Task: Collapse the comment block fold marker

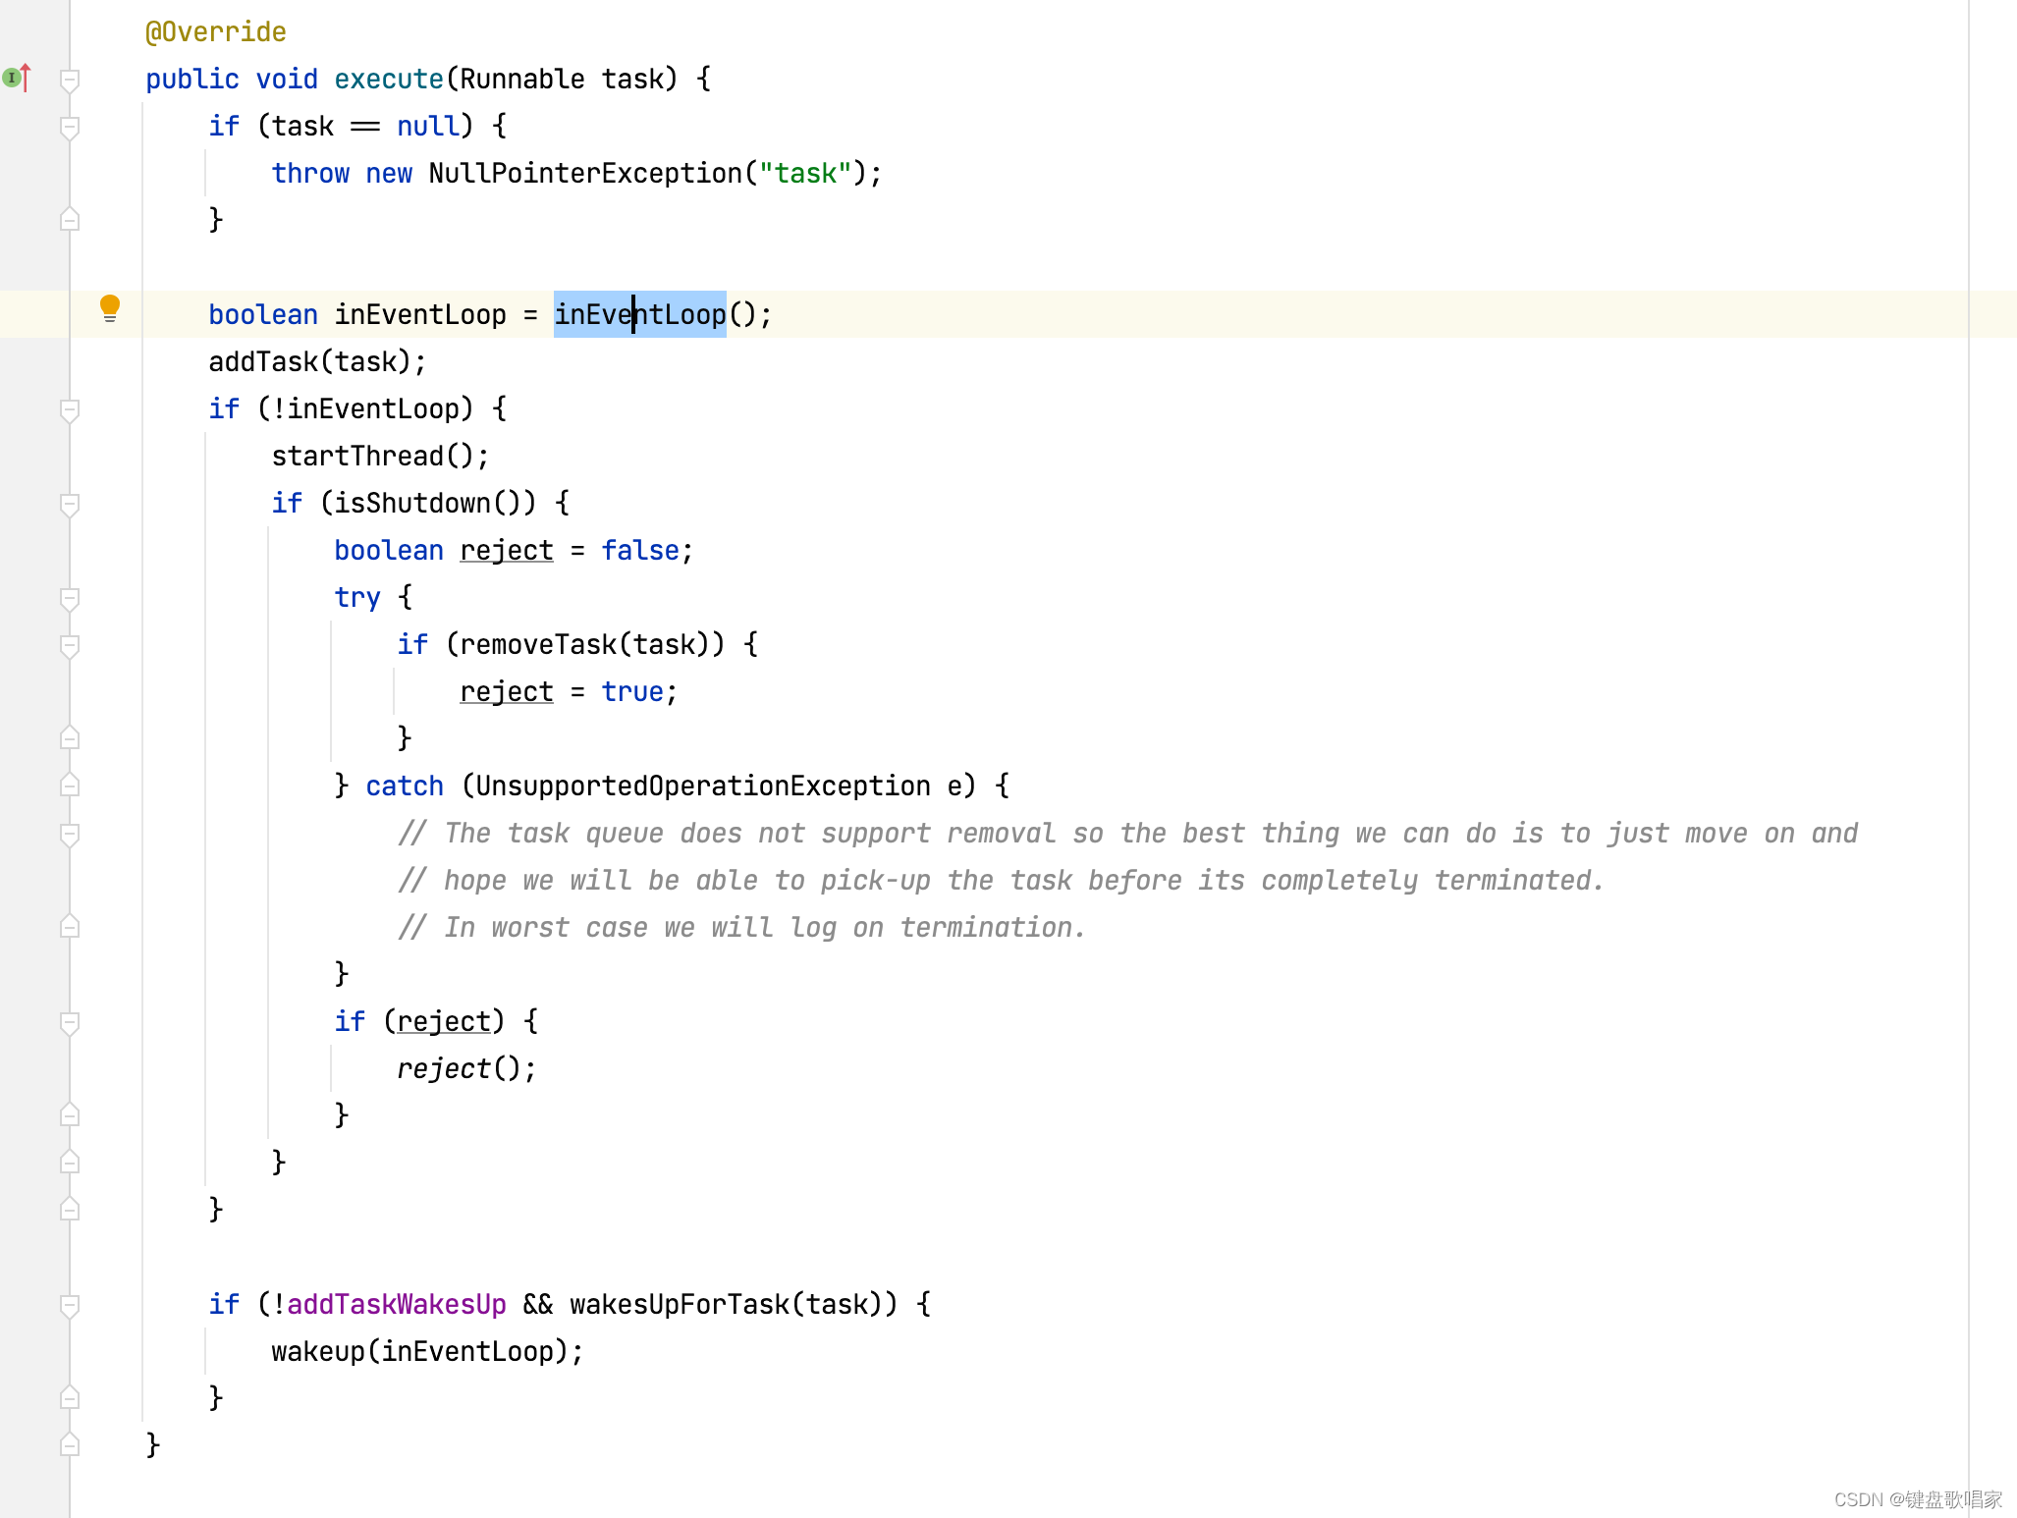Action: point(70,834)
